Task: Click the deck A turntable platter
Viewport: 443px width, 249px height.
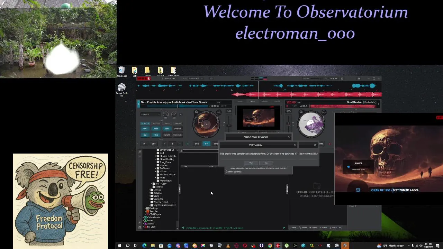Action: click(206, 124)
